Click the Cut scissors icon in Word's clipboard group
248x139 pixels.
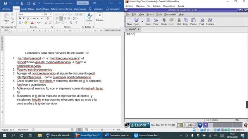(12, 14)
